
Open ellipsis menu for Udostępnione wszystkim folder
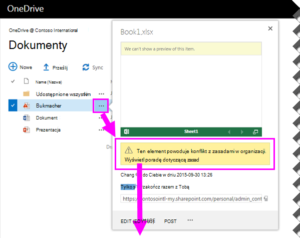click(101, 94)
